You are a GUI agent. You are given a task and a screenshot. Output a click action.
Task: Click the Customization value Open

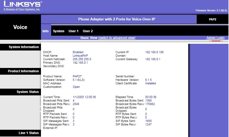coord(76,87)
